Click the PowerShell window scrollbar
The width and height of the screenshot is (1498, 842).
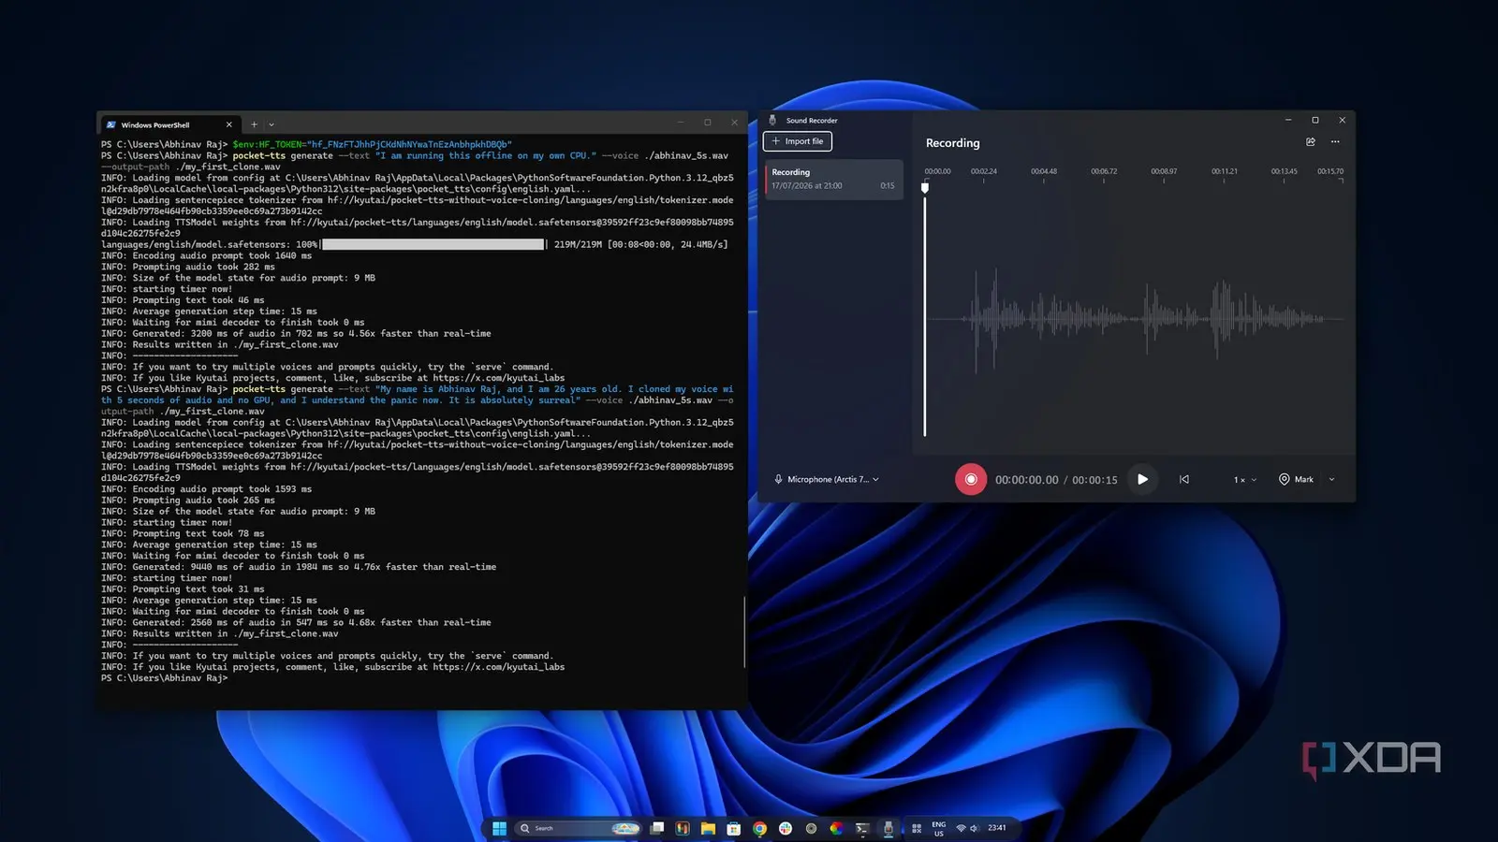click(x=744, y=631)
